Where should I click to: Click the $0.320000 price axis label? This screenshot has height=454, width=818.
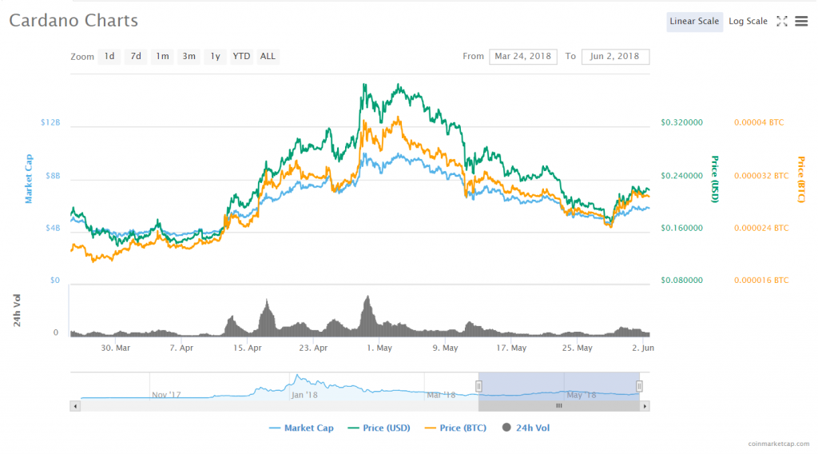681,122
